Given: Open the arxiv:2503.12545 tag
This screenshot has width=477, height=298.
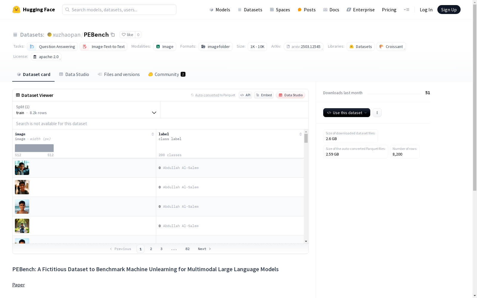Looking at the screenshot, I should pyautogui.click(x=303, y=46).
